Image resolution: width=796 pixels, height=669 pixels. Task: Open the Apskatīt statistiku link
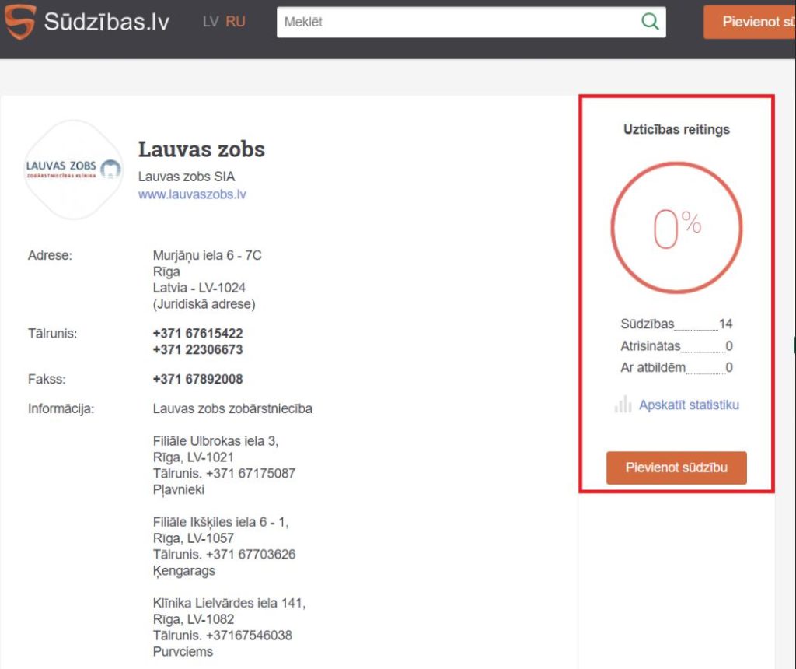point(689,405)
